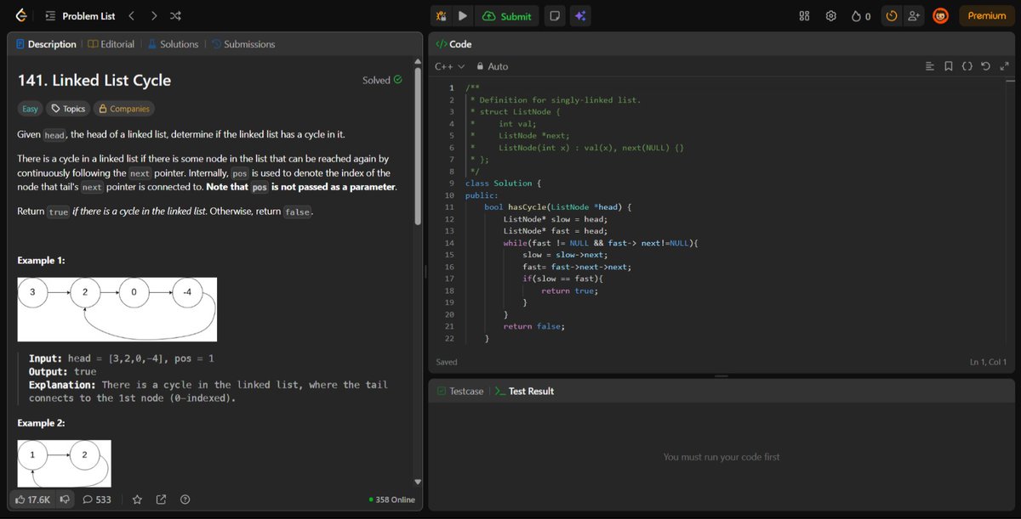Viewport: 1021px width, 519px height.
Task: Click the 'Example 2:' heading
Action: 42,423
